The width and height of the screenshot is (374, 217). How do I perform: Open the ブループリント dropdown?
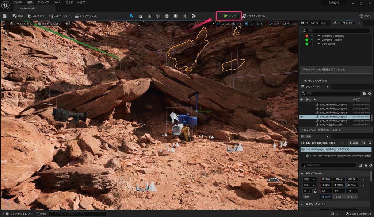click(x=60, y=16)
